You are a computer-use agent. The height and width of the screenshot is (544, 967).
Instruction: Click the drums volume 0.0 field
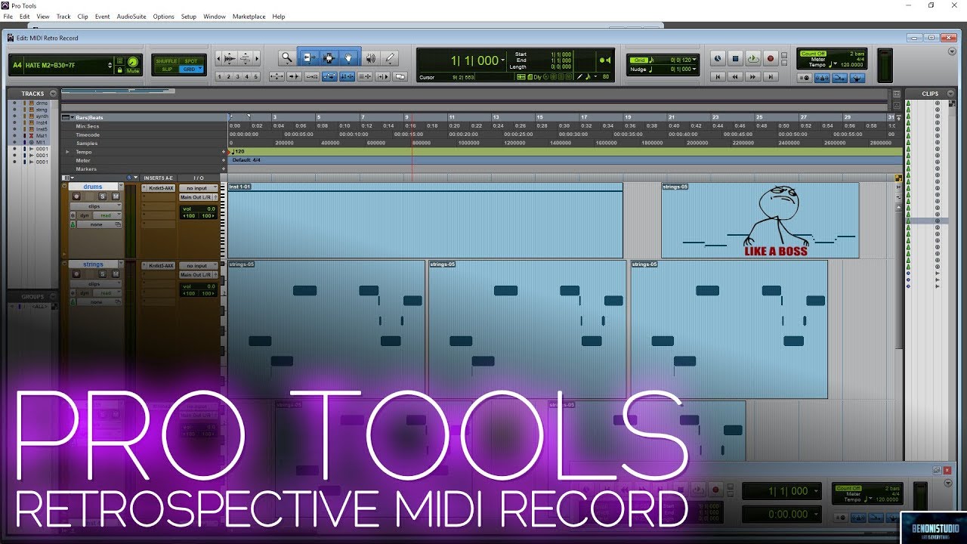[x=199, y=209]
